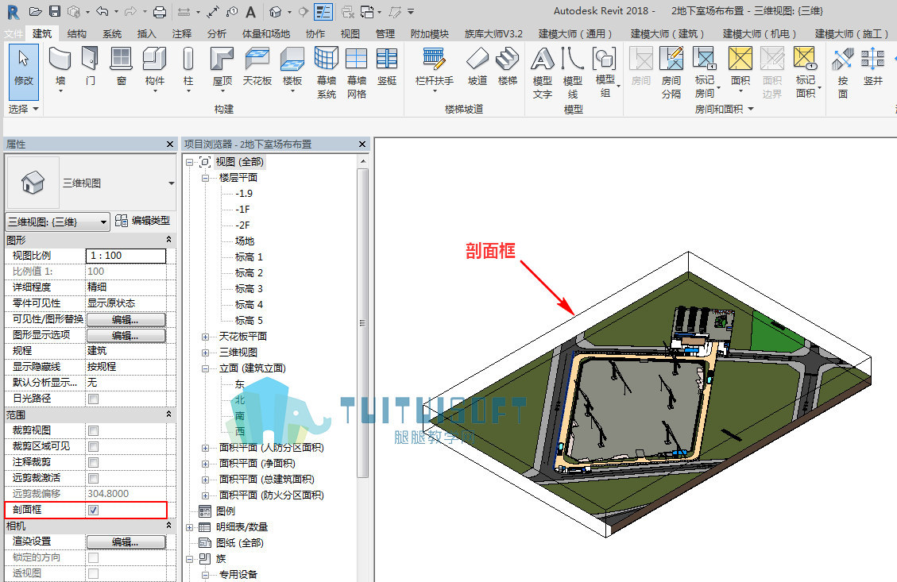Close the 项目浏览器 project browser panel
Image resolution: width=897 pixels, height=582 pixels.
coord(362,144)
